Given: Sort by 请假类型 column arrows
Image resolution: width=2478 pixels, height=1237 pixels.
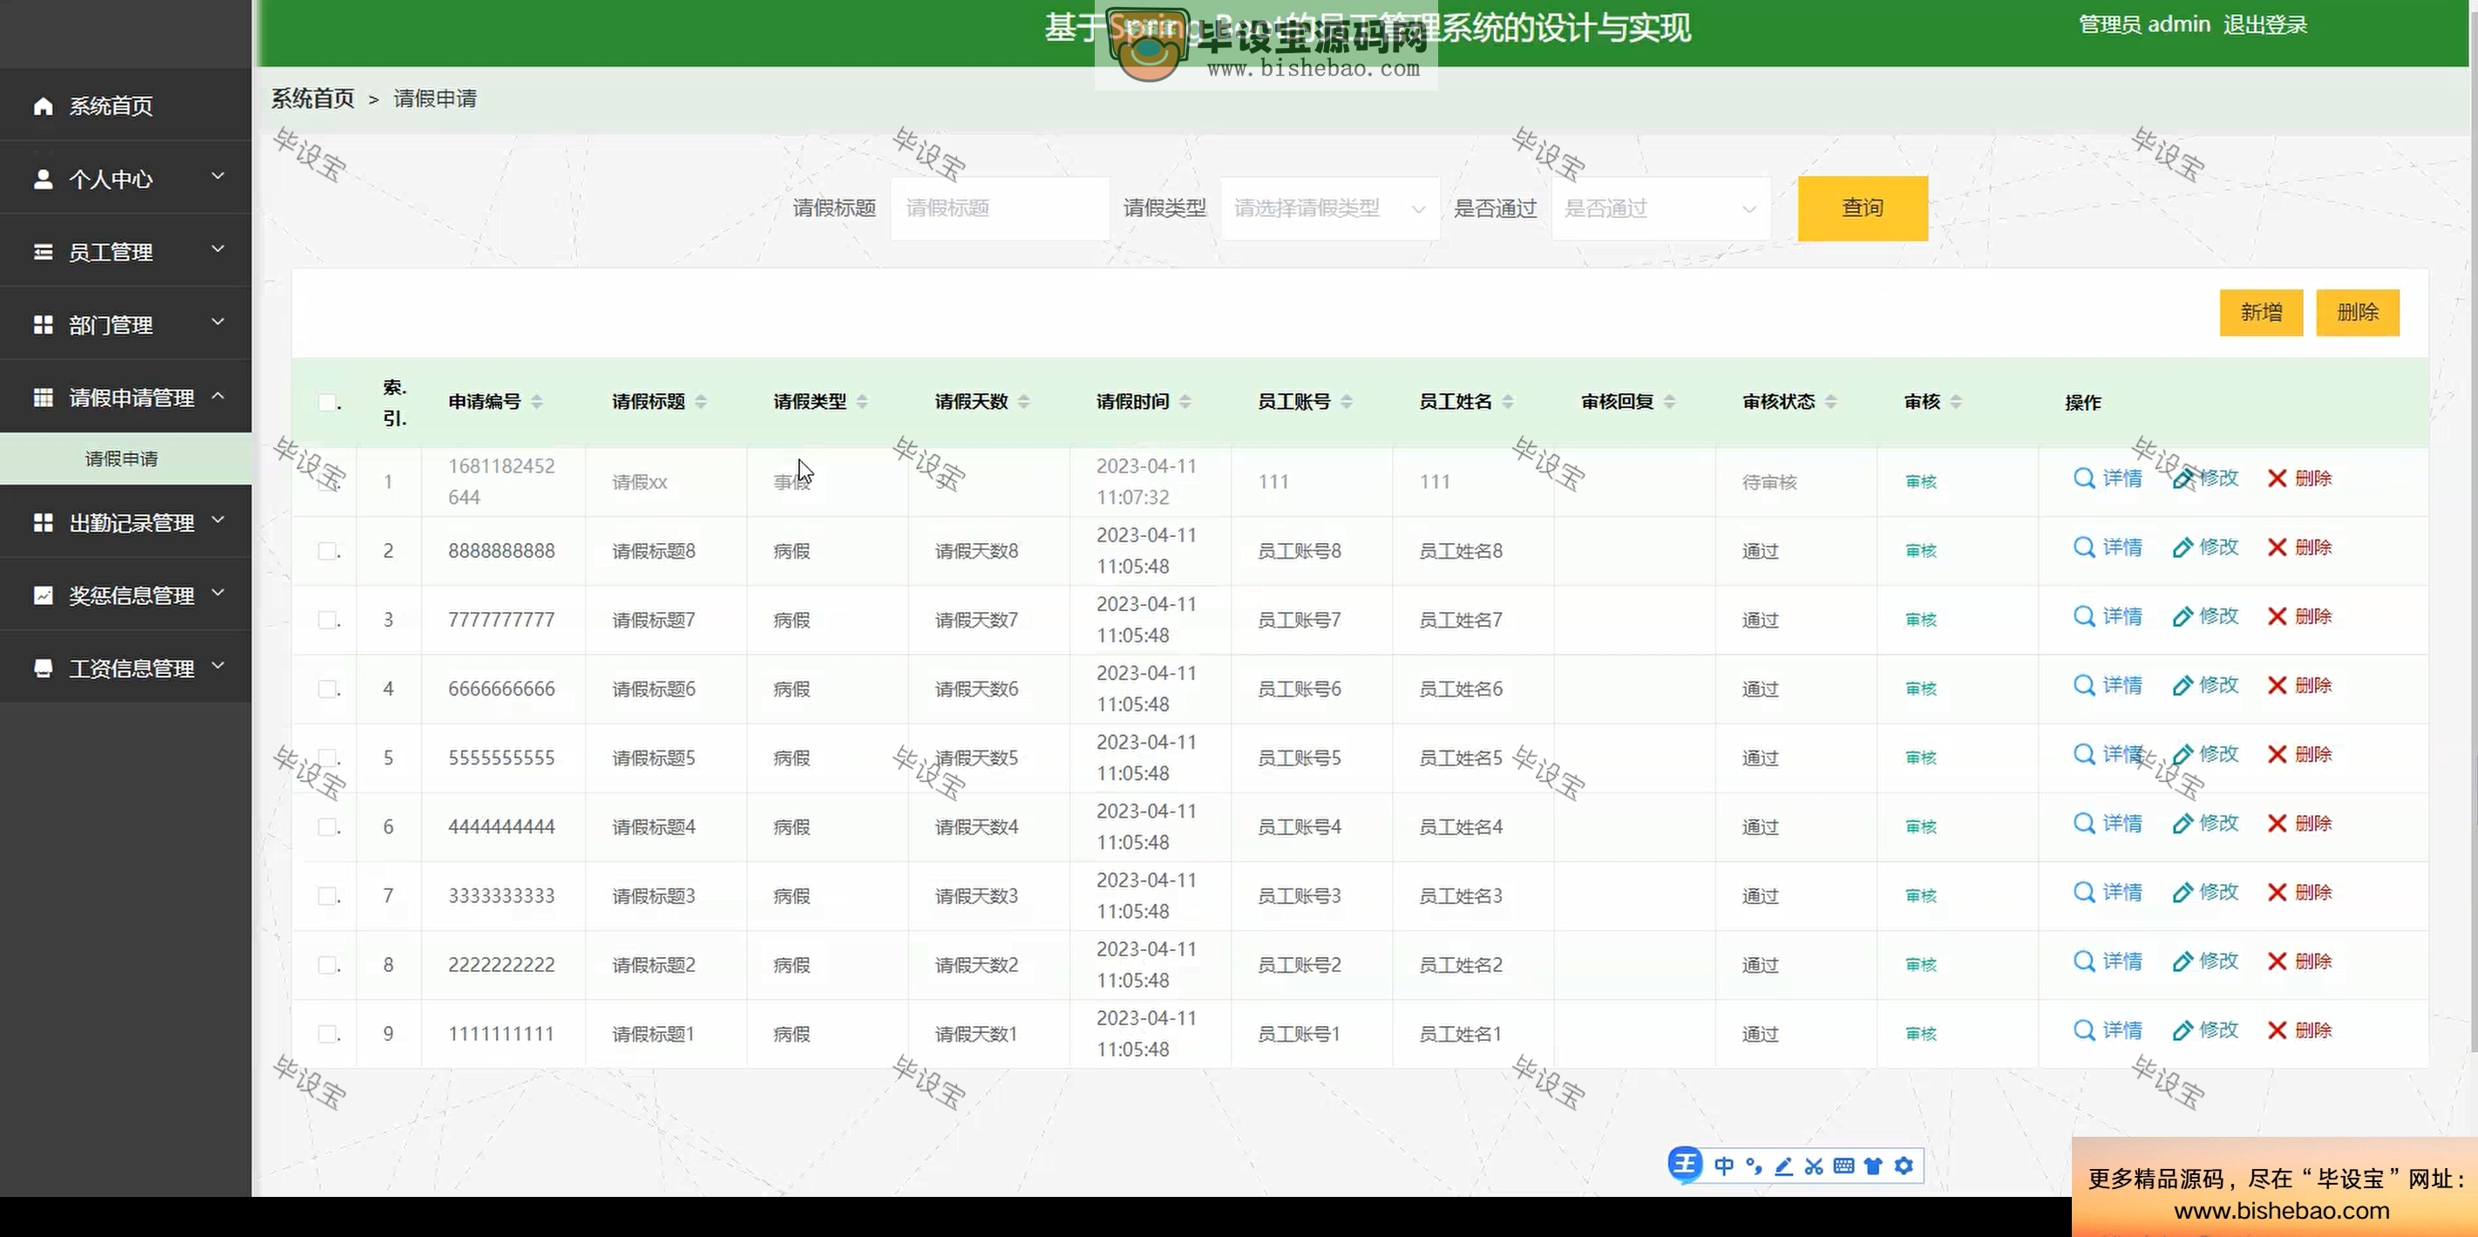Looking at the screenshot, I should 862,402.
